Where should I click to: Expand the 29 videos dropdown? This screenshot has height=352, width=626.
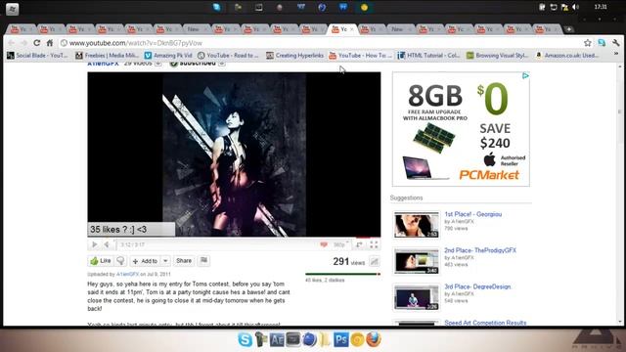(158, 64)
